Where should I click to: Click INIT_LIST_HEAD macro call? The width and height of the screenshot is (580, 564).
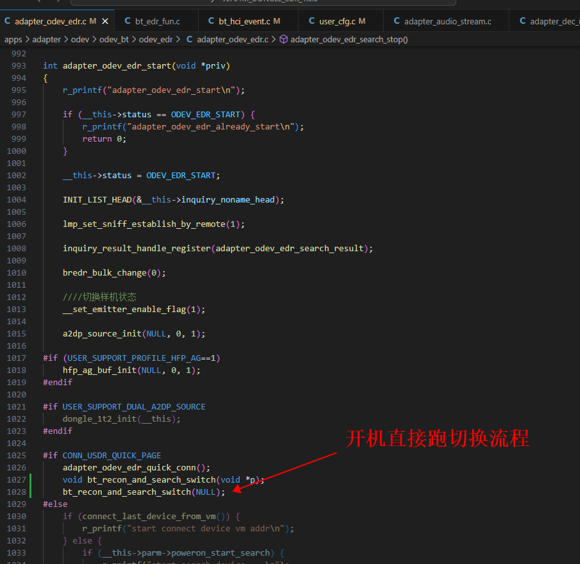pos(97,200)
